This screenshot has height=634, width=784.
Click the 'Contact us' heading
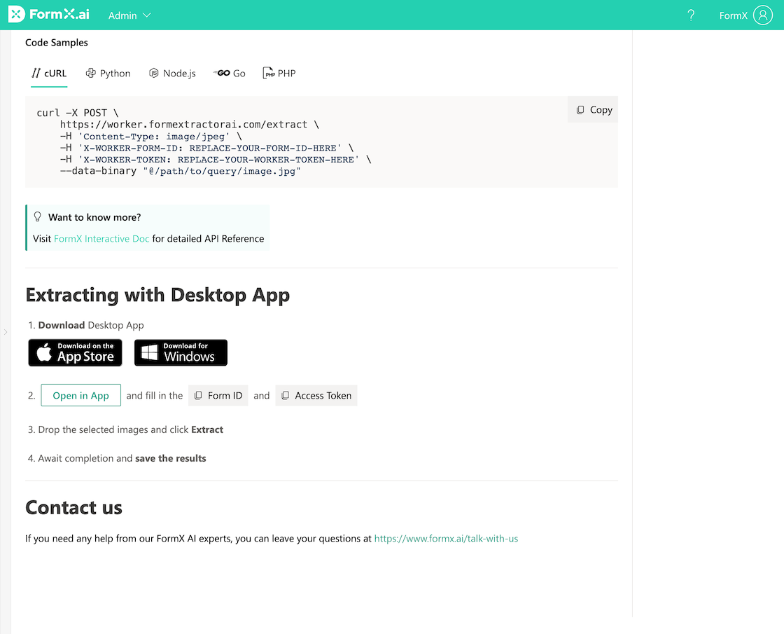74,507
